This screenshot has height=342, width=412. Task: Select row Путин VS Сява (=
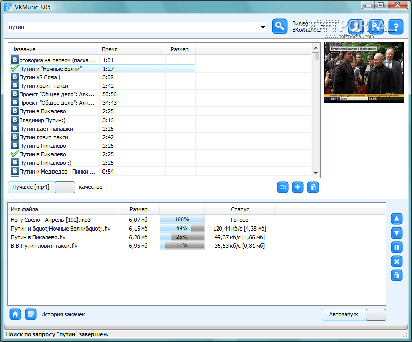[102, 77]
